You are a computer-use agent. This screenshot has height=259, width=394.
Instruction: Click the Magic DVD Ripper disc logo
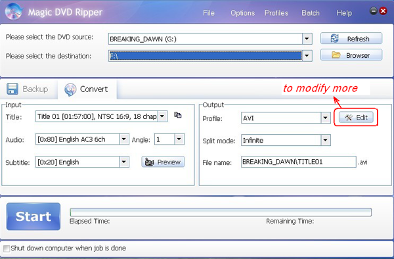click(14, 11)
